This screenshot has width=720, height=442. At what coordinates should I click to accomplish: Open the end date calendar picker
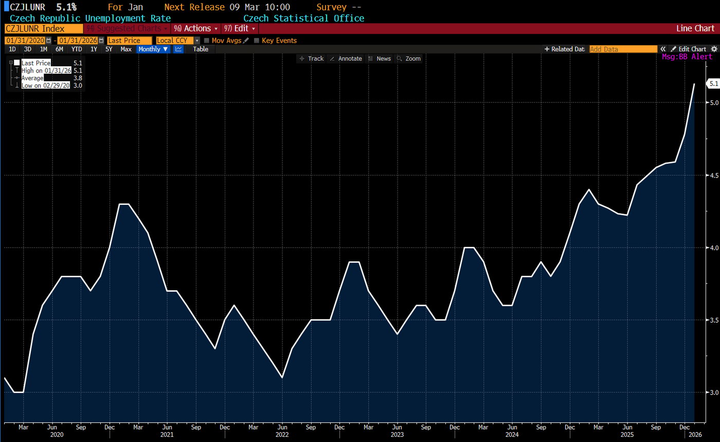point(101,41)
